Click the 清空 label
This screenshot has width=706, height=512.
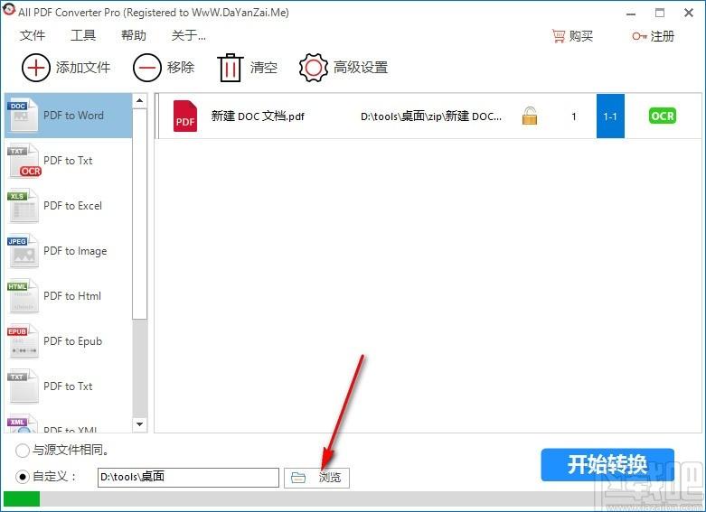pos(264,68)
